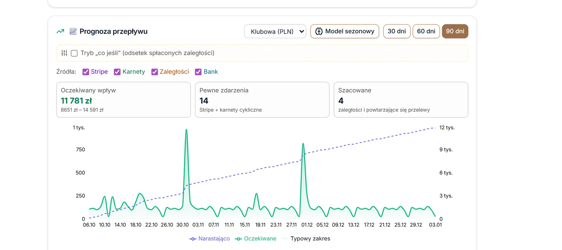This screenshot has width=562, height=250.
Task: Enable the Tryb „co jeśli" checkbox
Action: [x=74, y=53]
